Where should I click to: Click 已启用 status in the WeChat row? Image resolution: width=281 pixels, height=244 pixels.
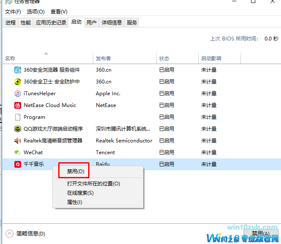(x=167, y=153)
